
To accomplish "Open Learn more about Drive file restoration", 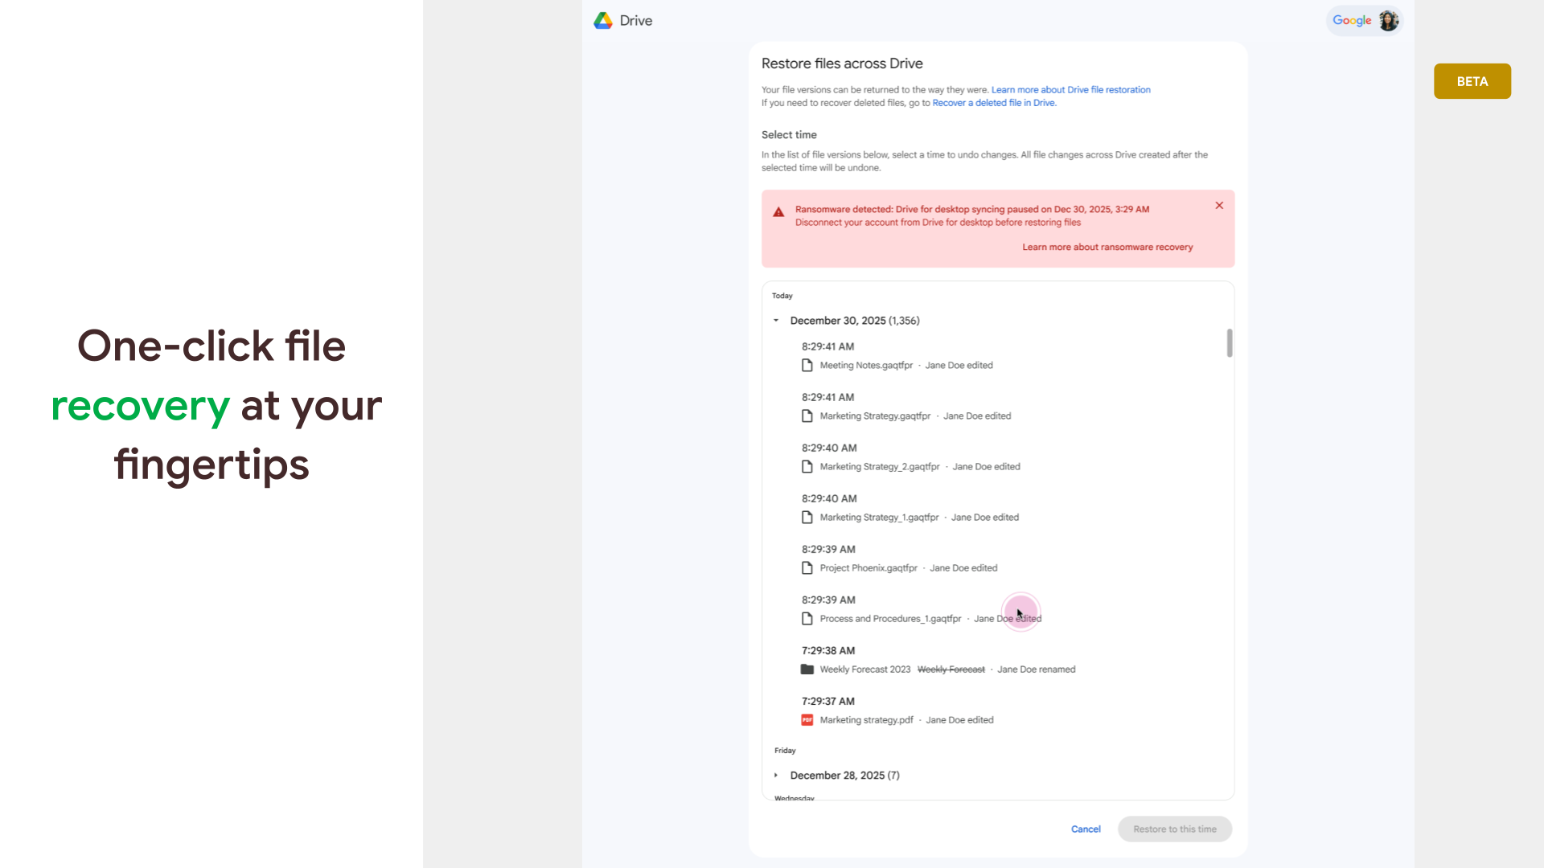I will [1070, 90].
